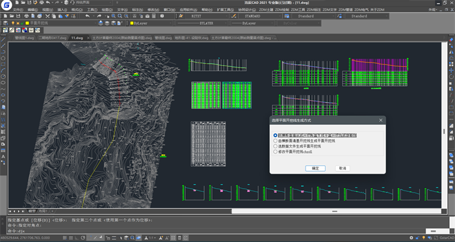Screen dimensions: 455x242
Task: Click the save icon in the standard toolbar
Action: click(x=18, y=16)
